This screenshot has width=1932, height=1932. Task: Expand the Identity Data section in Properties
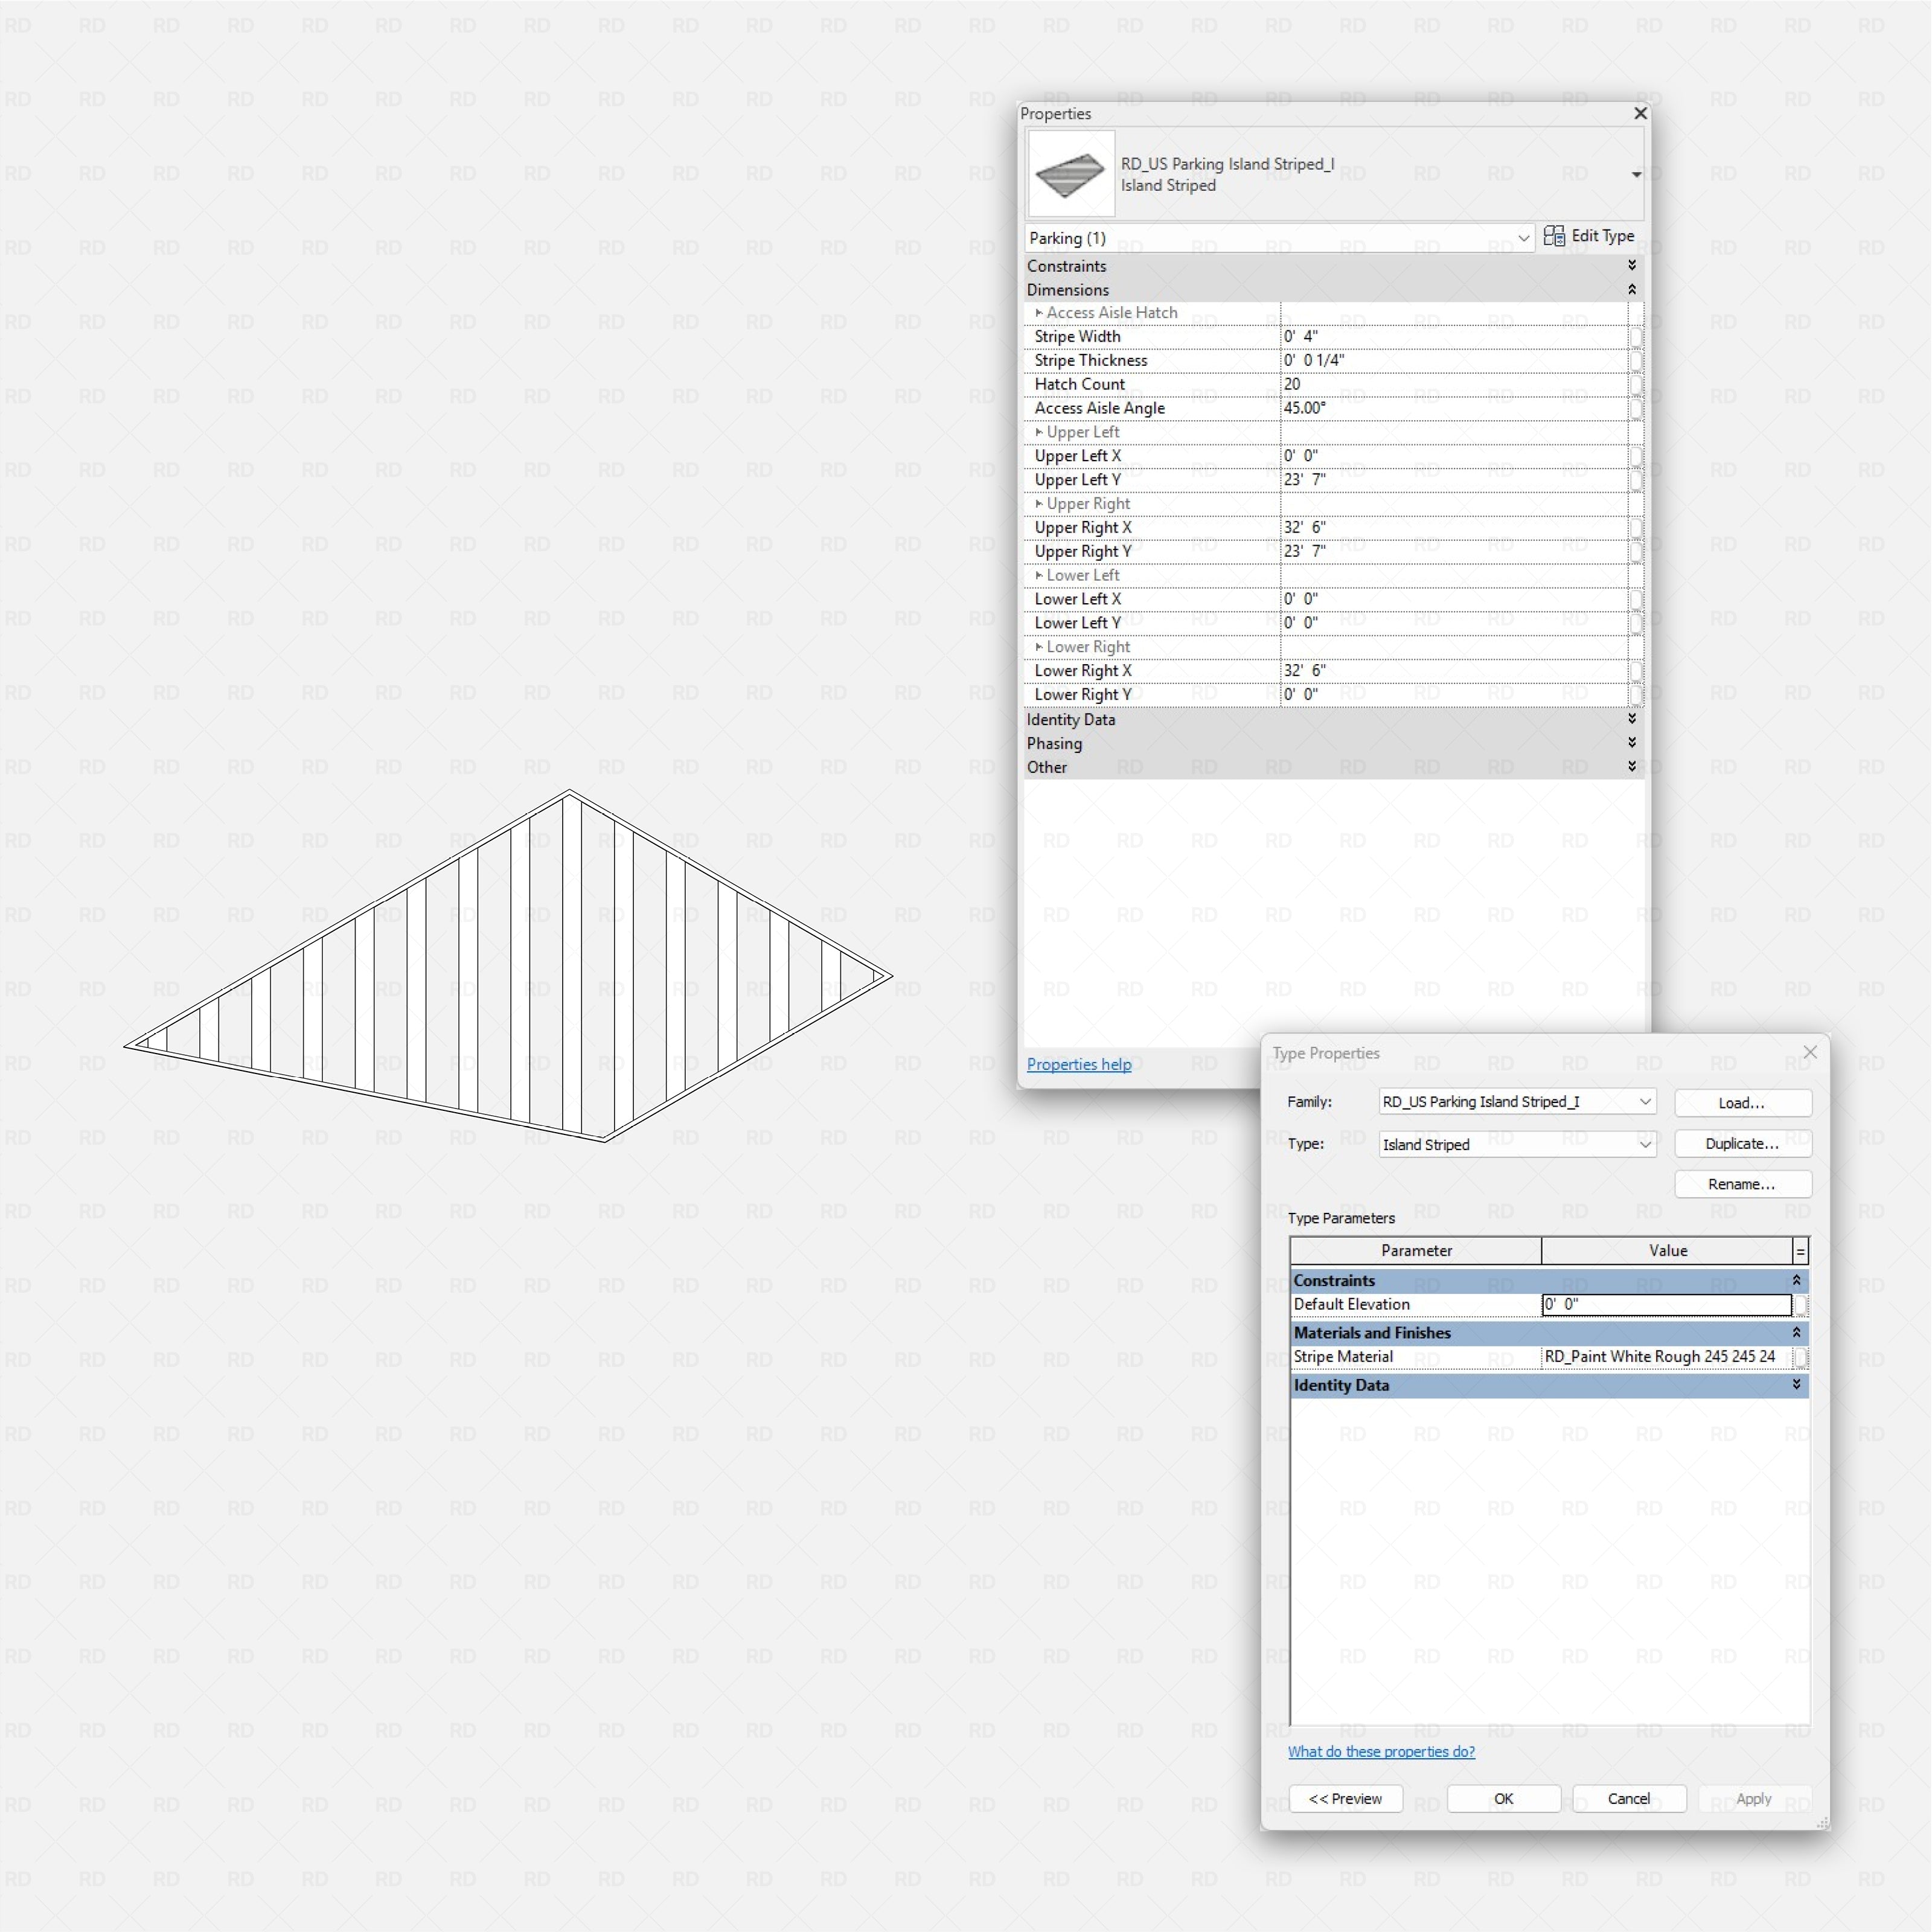tap(1632, 719)
